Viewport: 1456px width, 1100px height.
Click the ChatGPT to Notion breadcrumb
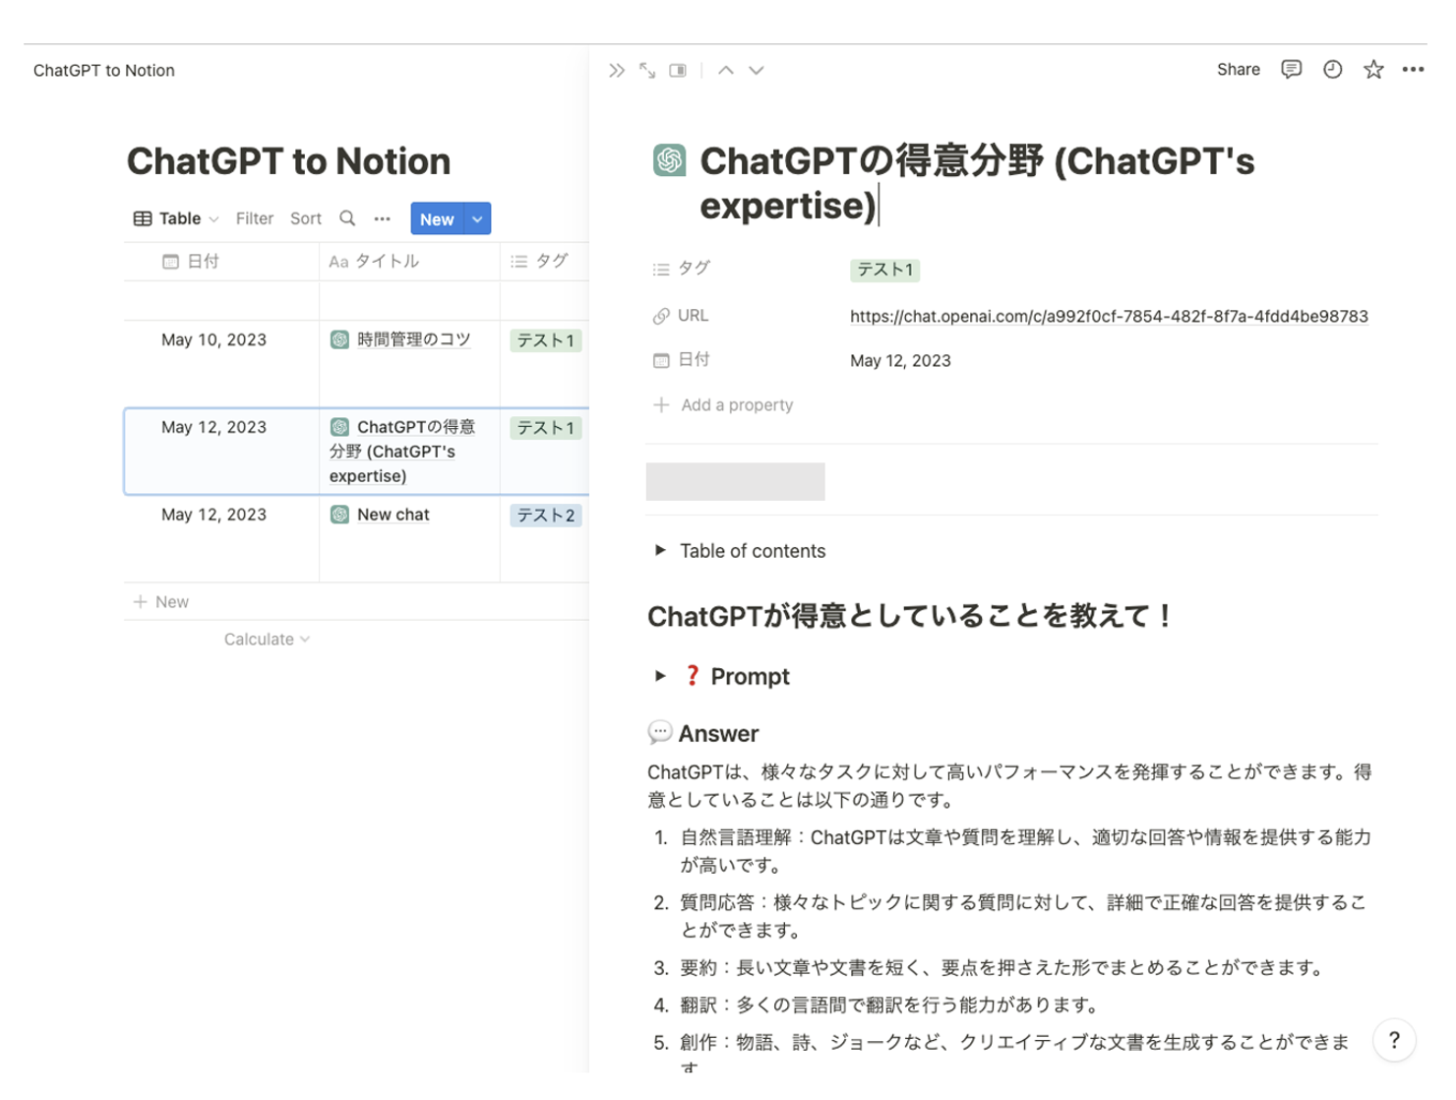pos(104,71)
